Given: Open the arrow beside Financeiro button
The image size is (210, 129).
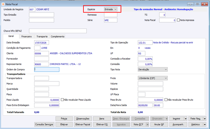Looking at the screenshot, I should pyautogui.click(x=167, y=119).
